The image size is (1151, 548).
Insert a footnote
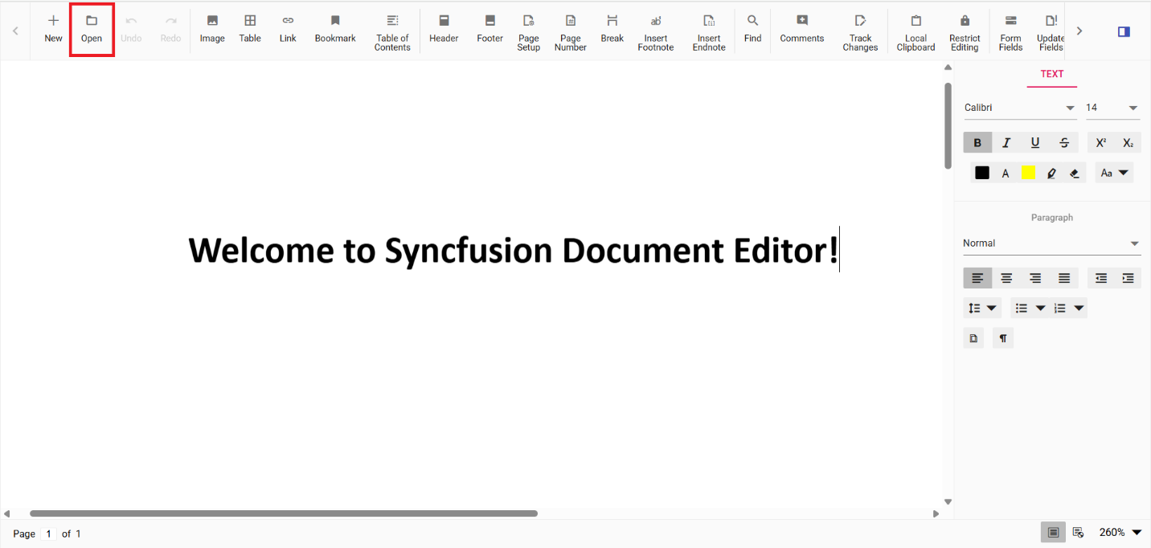(x=656, y=31)
